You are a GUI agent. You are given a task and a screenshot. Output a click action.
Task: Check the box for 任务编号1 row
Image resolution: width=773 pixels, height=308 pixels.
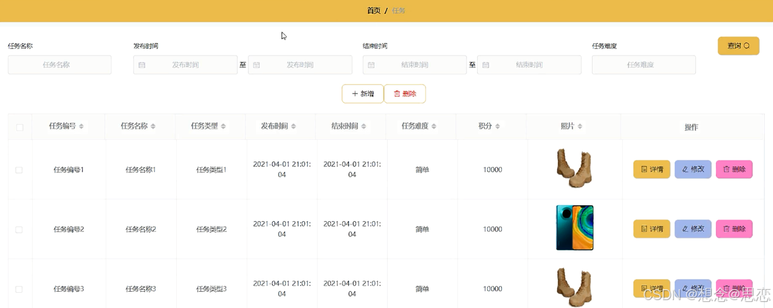[19, 170]
